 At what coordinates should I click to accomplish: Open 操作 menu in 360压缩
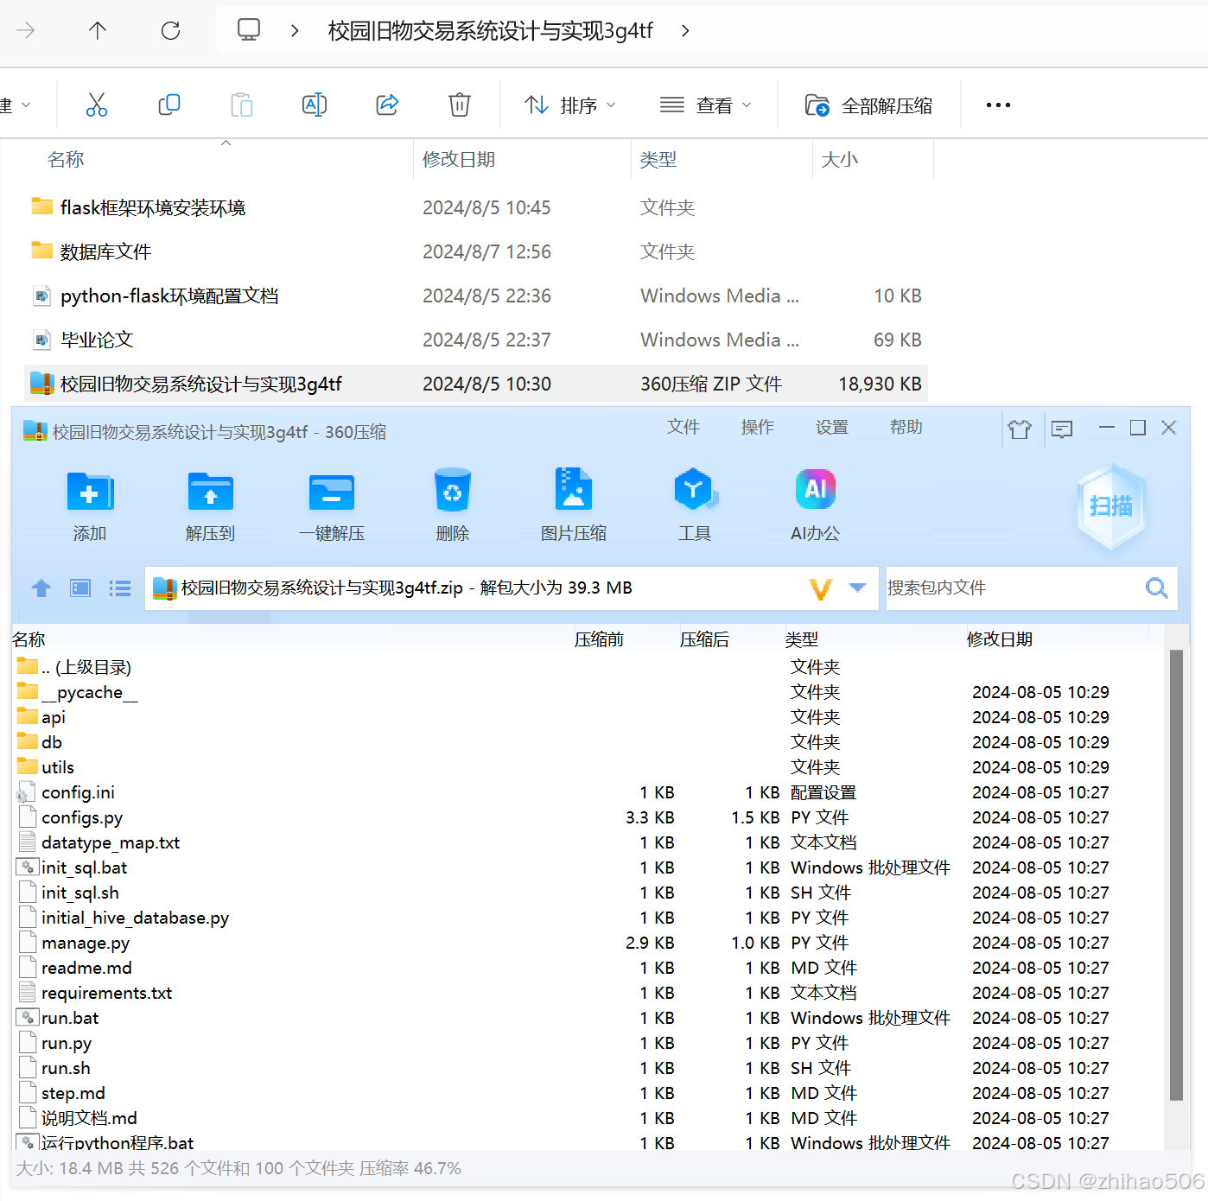758,427
